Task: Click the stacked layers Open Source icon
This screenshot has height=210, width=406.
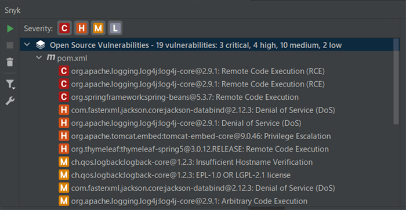Action: click(x=40, y=45)
